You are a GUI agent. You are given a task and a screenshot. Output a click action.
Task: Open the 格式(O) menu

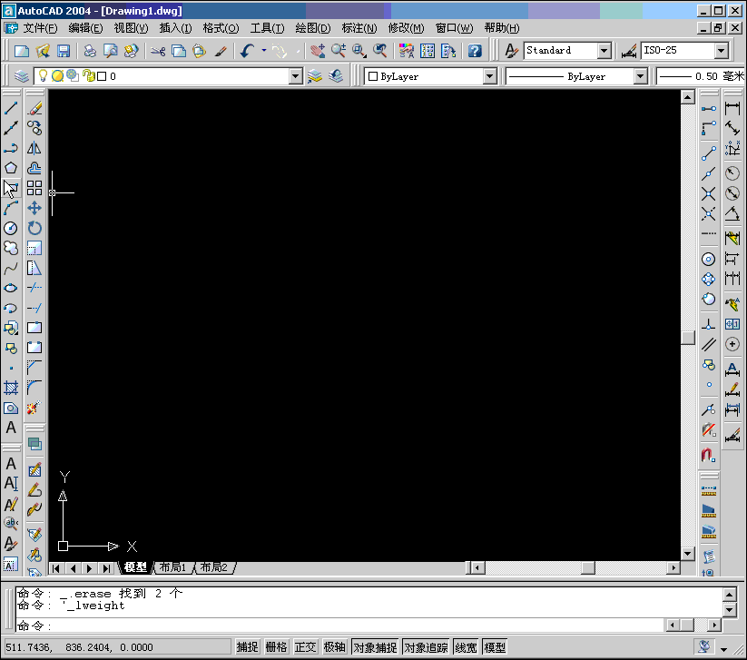coord(221,28)
